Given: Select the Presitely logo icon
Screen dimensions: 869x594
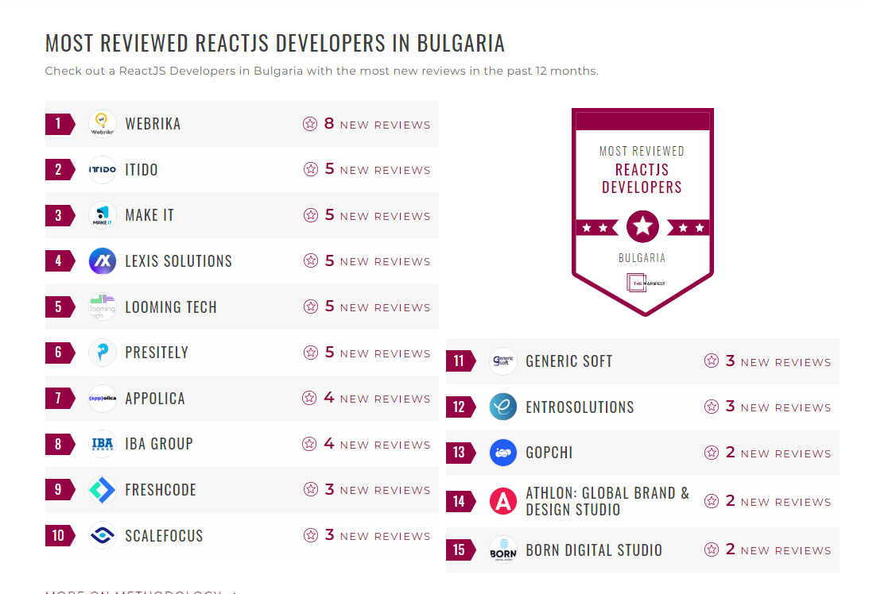Looking at the screenshot, I should (102, 353).
